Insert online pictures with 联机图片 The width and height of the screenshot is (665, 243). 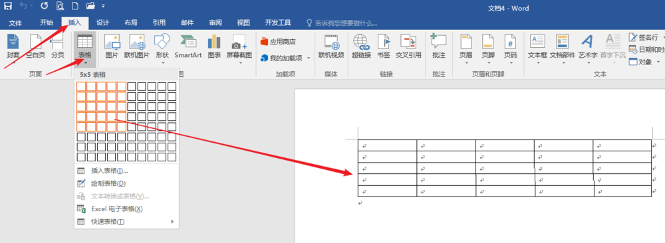[x=136, y=47]
